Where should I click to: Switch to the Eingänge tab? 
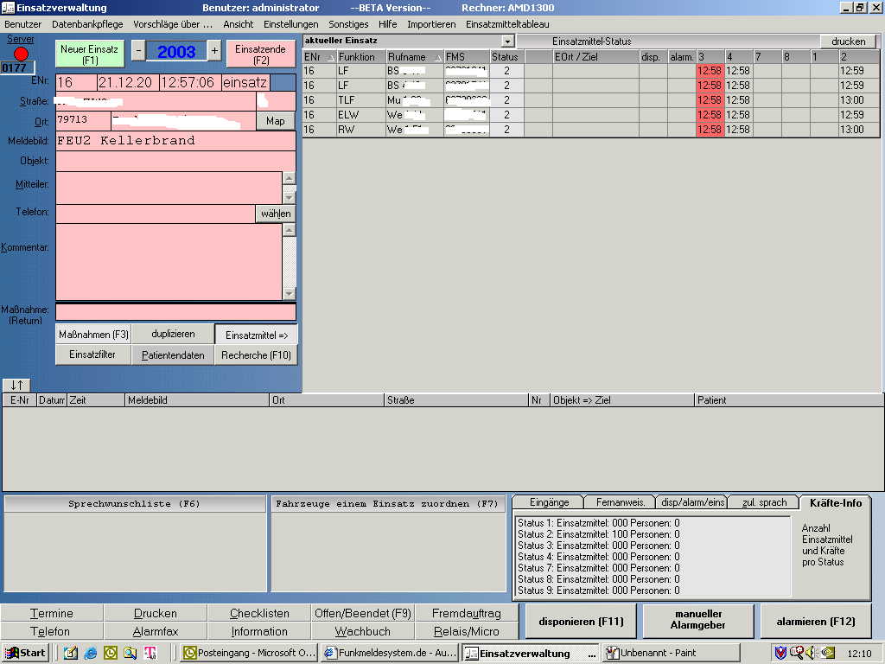click(x=549, y=502)
